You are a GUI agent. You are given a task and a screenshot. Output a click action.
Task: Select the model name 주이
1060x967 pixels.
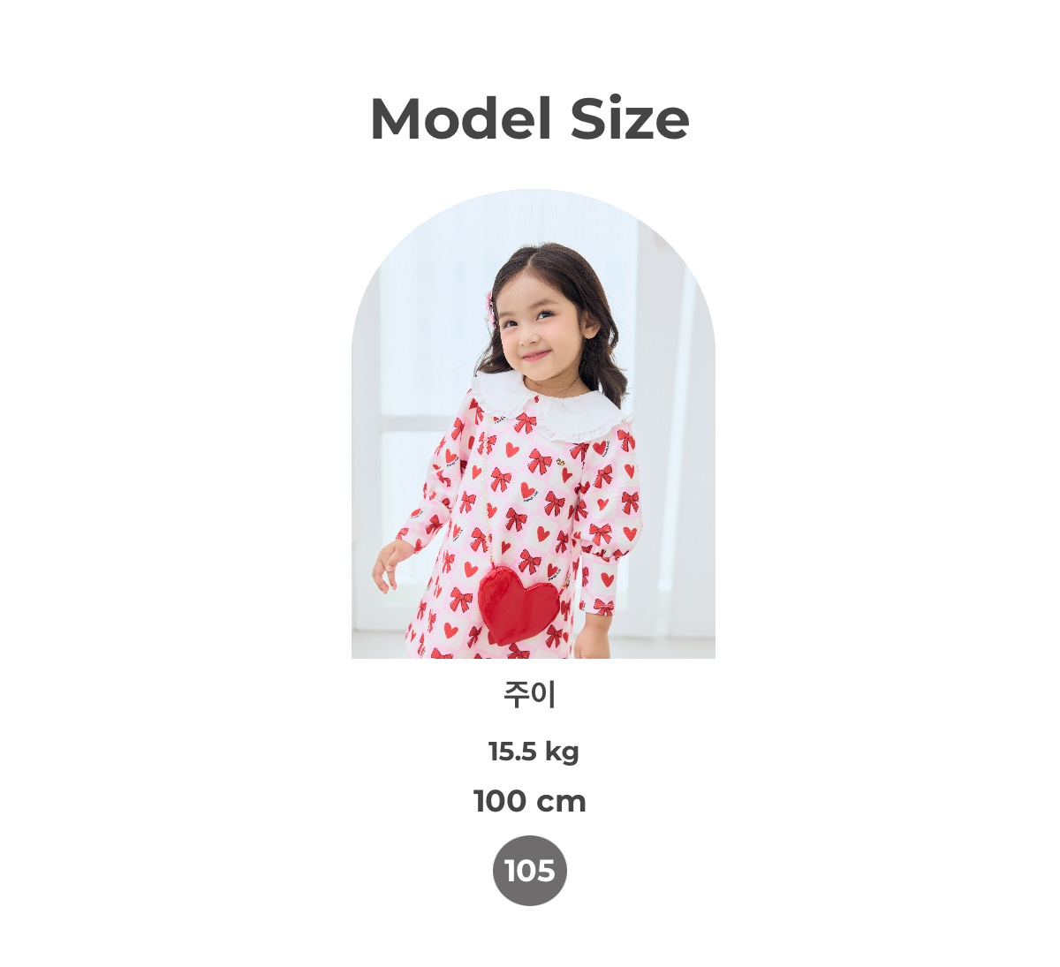click(x=530, y=695)
